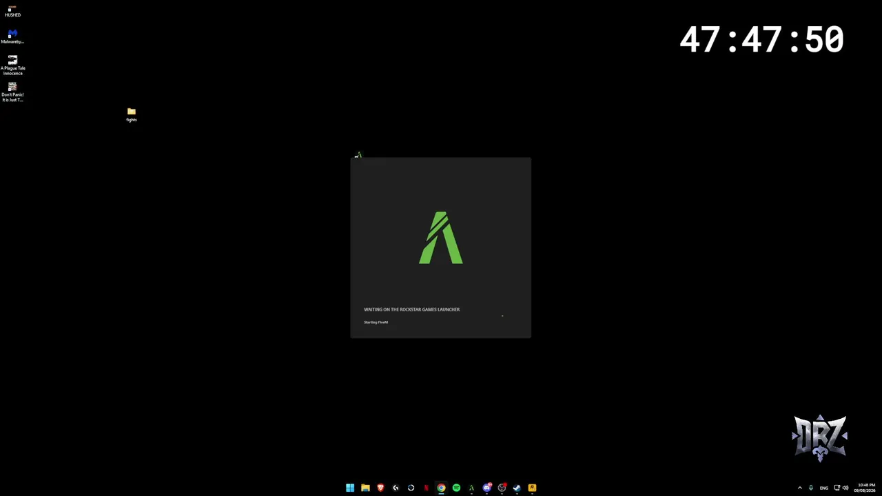882x496 pixels.
Task: Expand the hidden system tray icons chevron
Action: point(799,488)
